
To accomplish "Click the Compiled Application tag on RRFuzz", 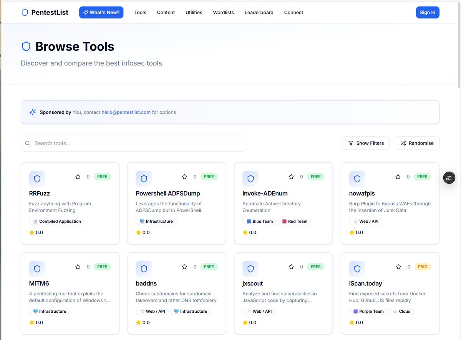I will 57,221.
